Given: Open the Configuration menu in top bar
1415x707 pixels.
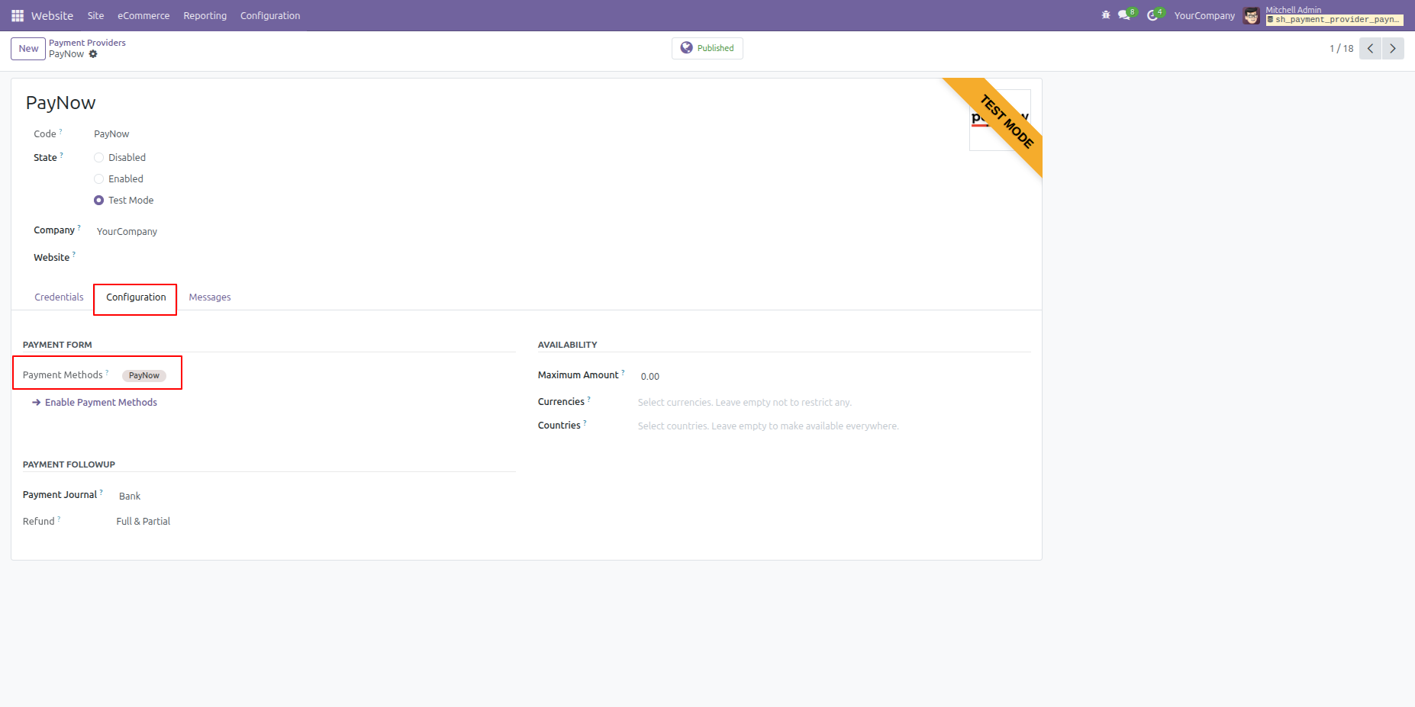Looking at the screenshot, I should (270, 15).
